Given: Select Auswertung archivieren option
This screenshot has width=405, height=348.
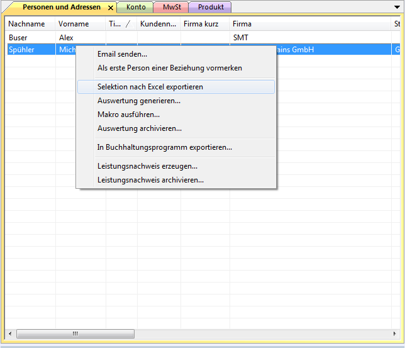Looking at the screenshot, I should [x=139, y=128].
